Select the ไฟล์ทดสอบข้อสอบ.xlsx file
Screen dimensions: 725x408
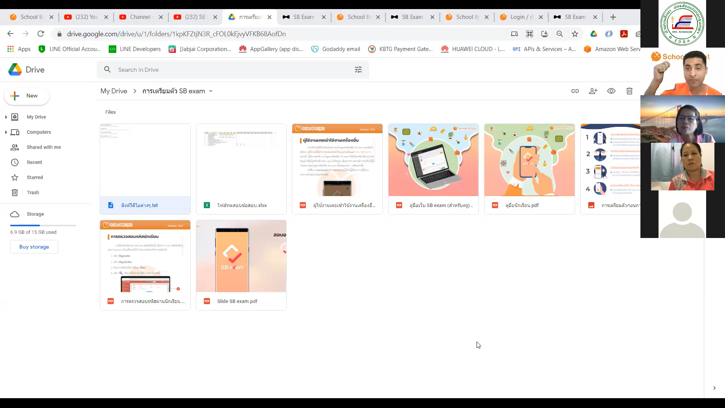[x=241, y=169]
